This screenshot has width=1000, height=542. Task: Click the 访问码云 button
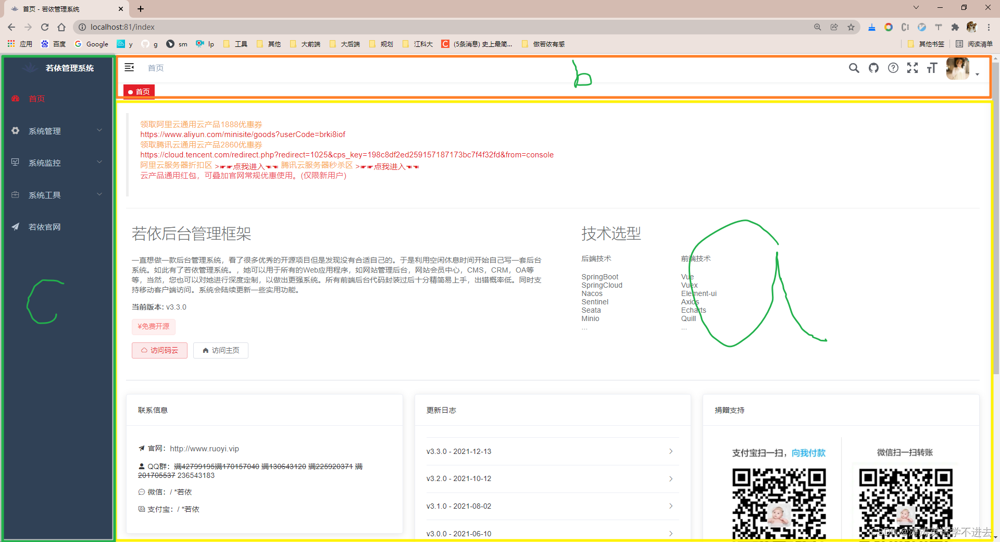[x=159, y=350]
